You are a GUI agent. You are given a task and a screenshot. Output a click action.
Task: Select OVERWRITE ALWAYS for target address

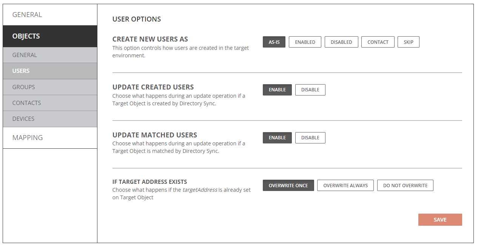tap(345, 185)
